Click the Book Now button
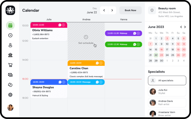The image size is (191, 119). [130, 10]
